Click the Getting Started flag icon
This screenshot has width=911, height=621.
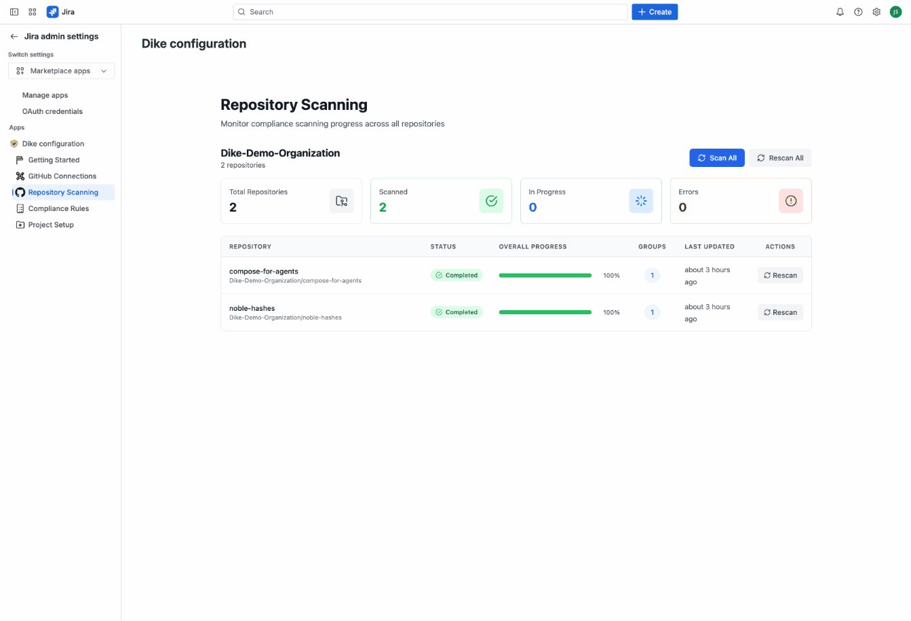coord(20,159)
